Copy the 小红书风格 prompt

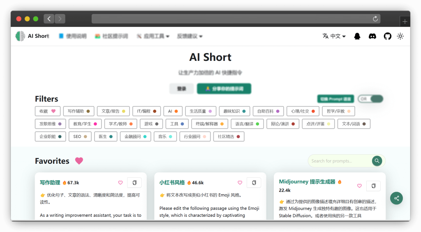click(x=254, y=183)
